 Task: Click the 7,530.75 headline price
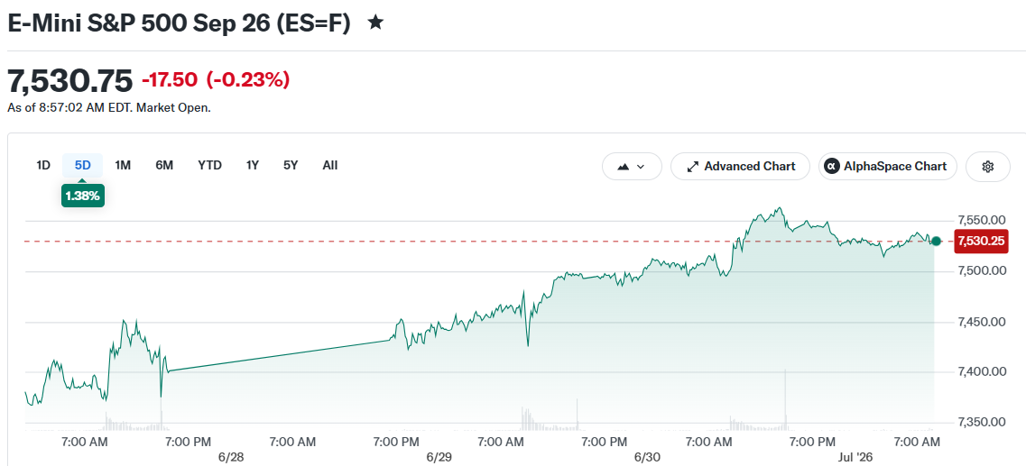tap(70, 80)
